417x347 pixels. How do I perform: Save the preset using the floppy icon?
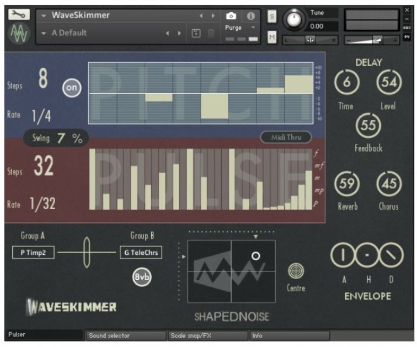coord(196,34)
